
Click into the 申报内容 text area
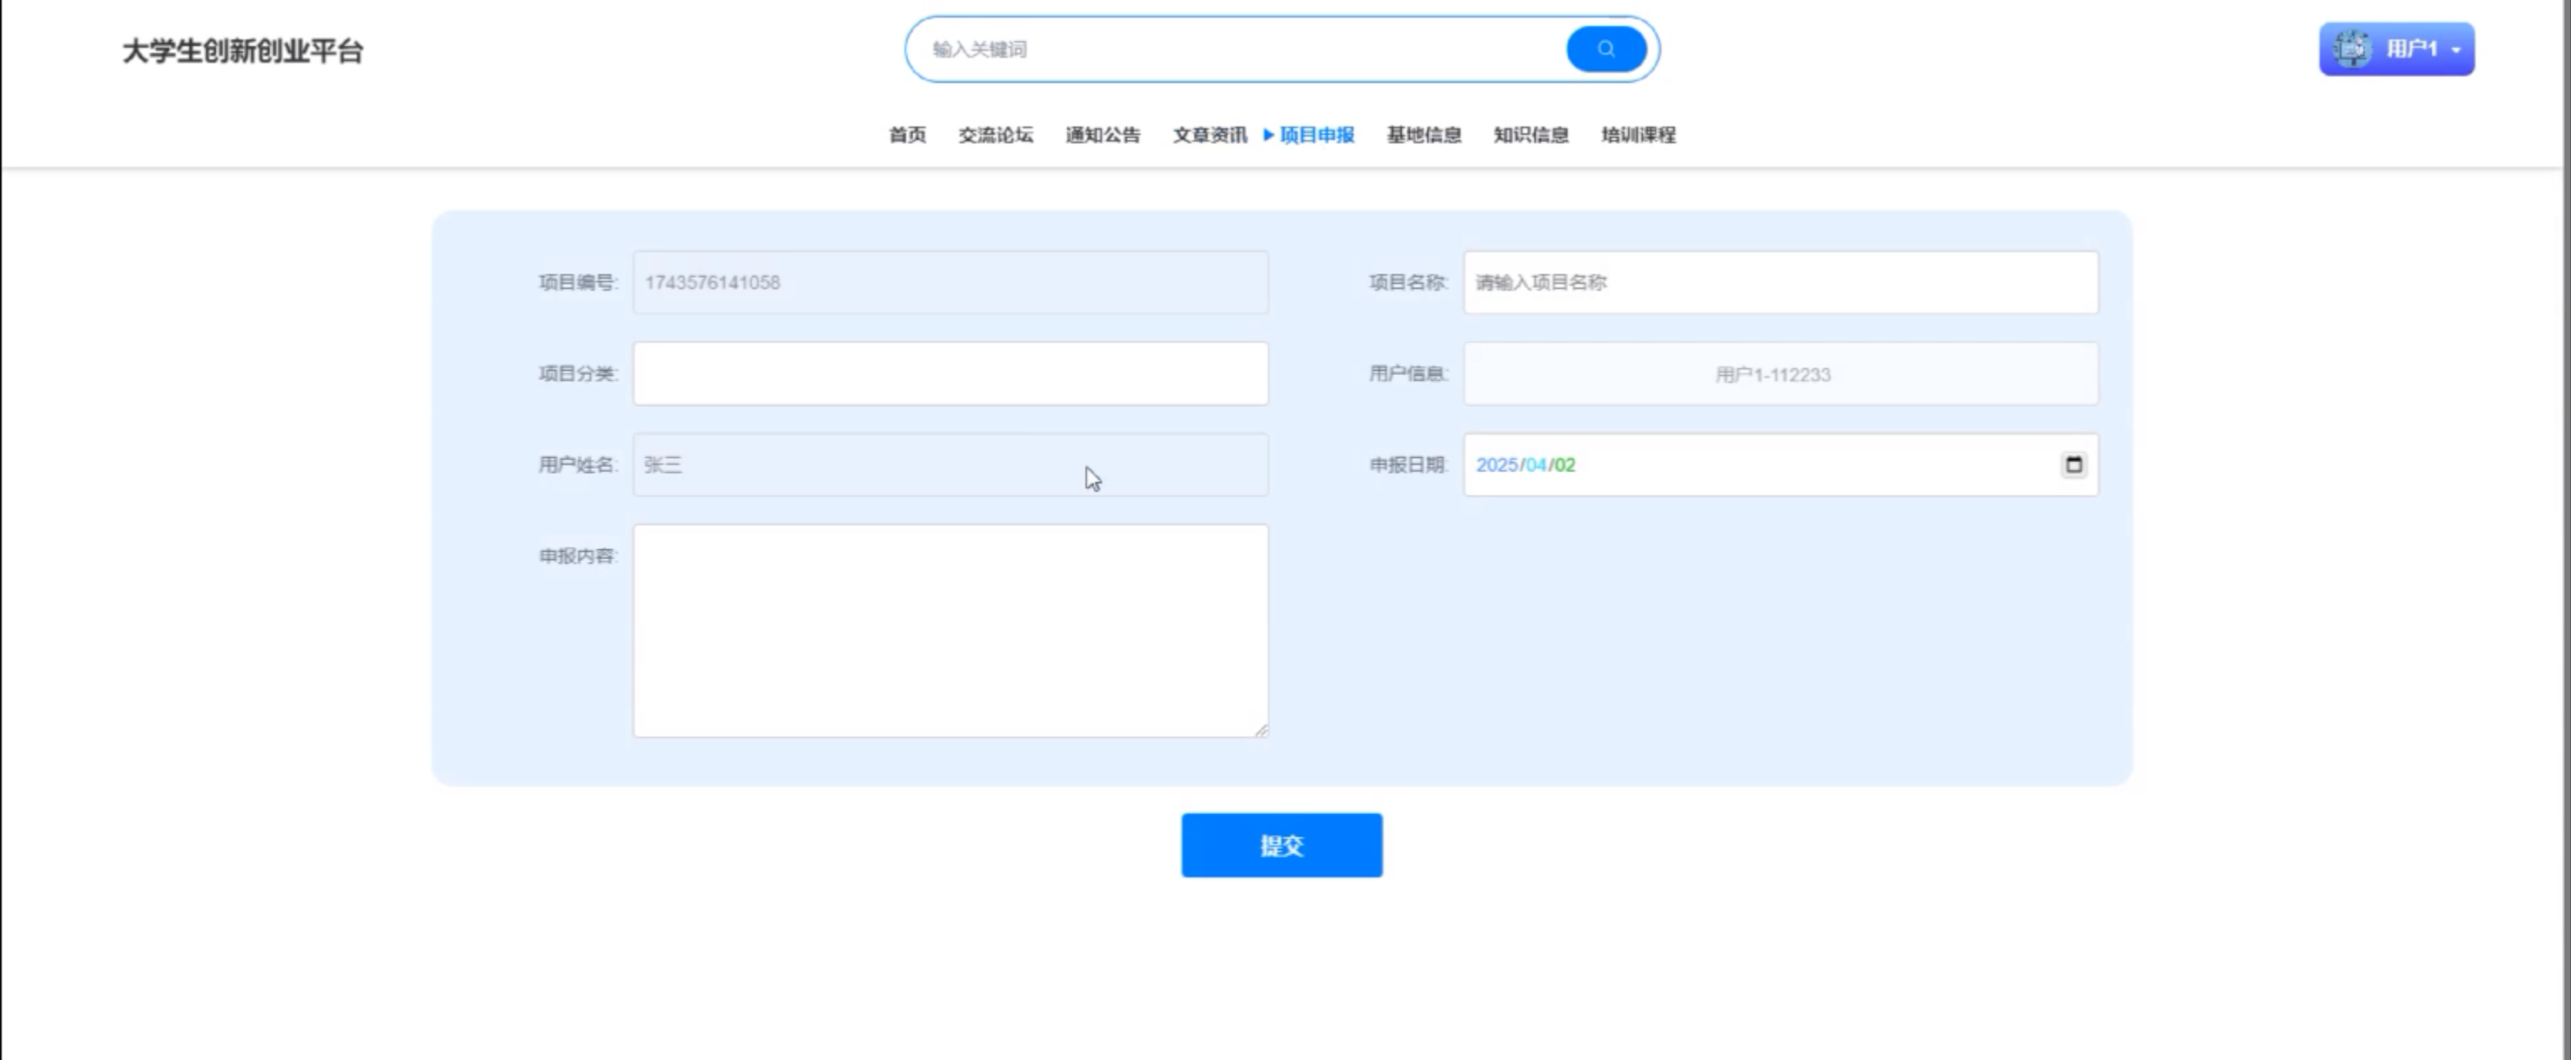pos(951,630)
